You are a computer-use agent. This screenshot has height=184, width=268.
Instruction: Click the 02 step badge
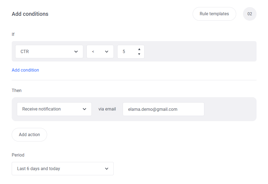coord(250,14)
